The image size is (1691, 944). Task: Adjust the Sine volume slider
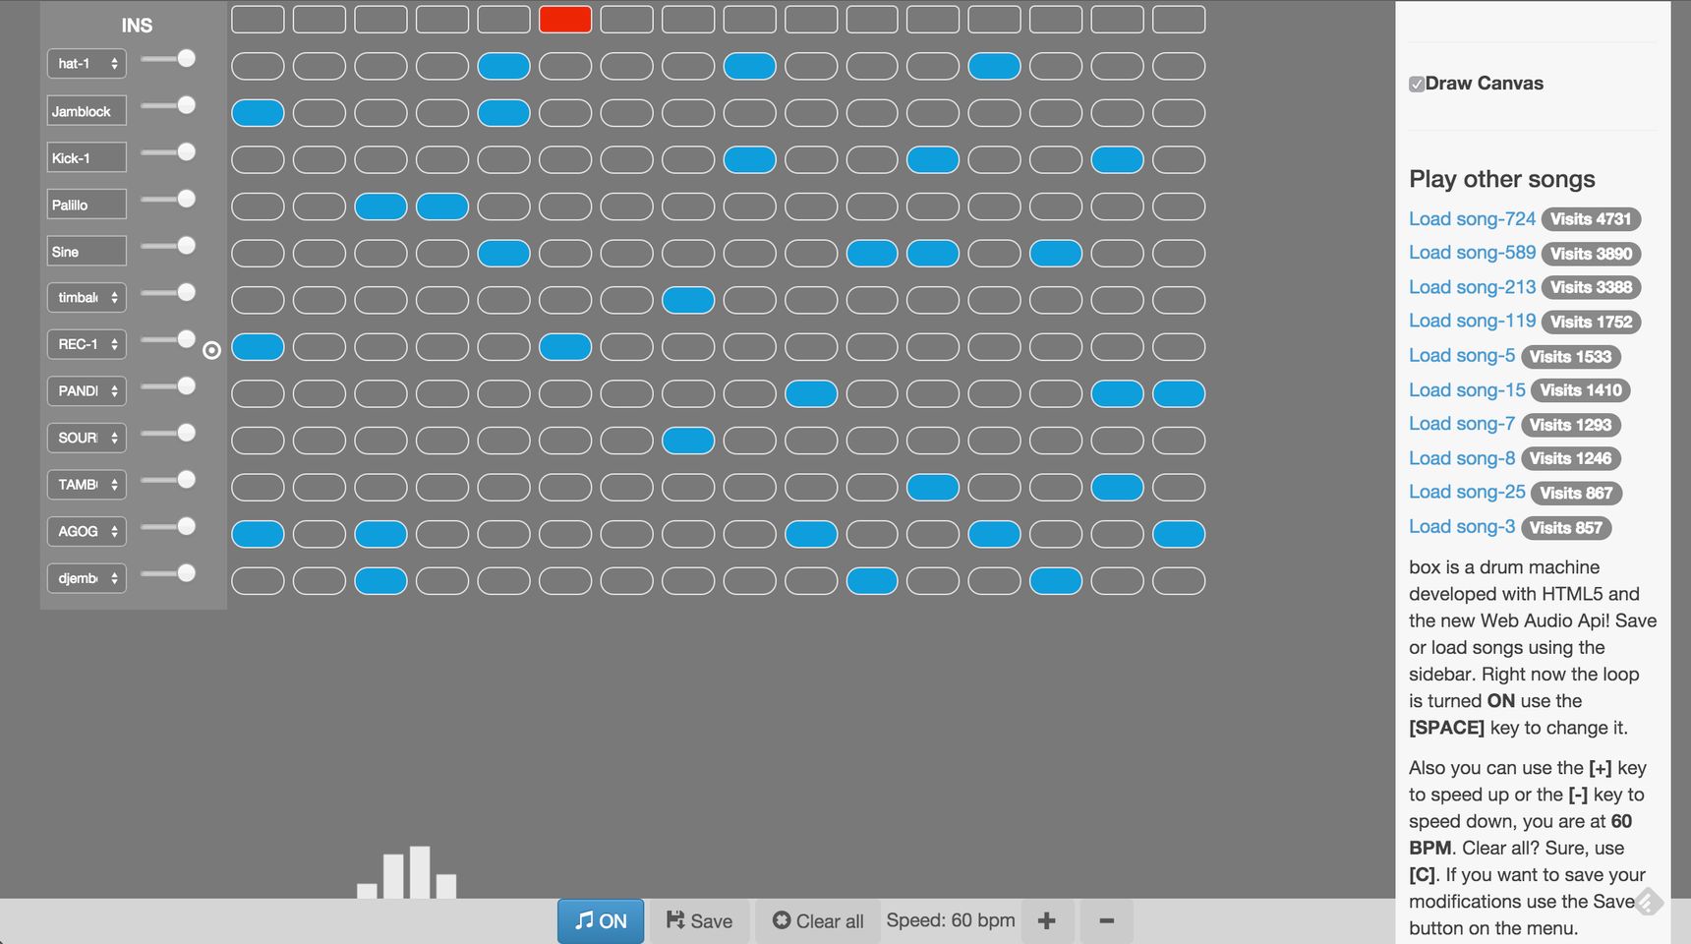tap(168, 246)
